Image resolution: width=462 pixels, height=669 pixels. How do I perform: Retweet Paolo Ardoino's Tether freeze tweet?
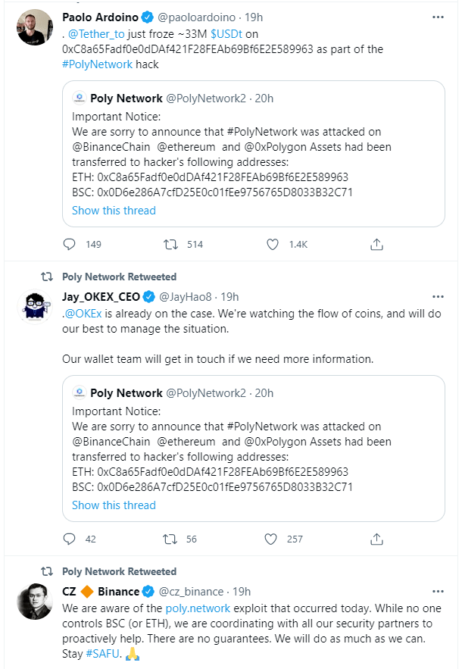pos(172,245)
